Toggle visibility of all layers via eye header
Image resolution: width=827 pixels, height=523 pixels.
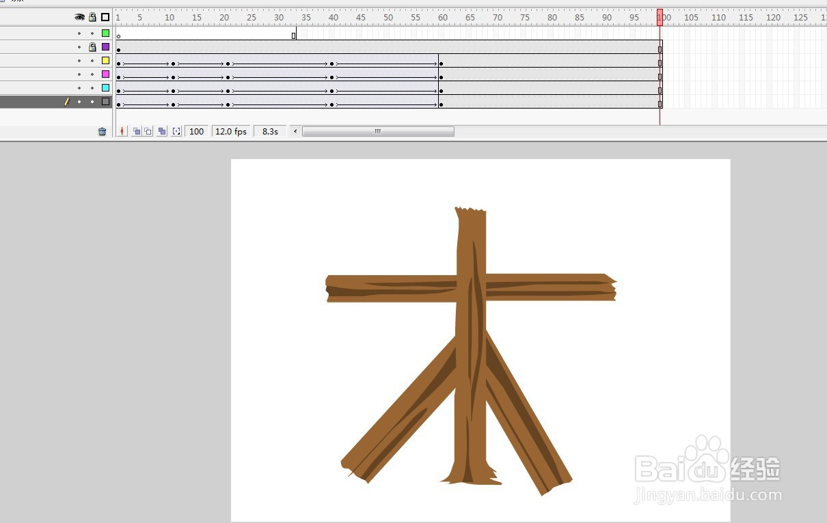click(x=79, y=17)
